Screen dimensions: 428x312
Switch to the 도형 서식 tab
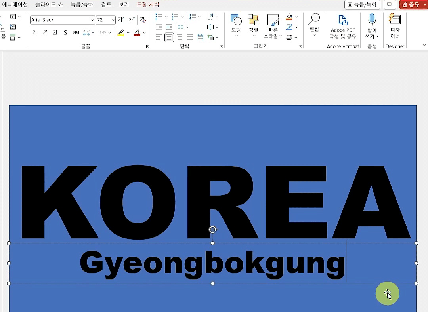point(148,4)
